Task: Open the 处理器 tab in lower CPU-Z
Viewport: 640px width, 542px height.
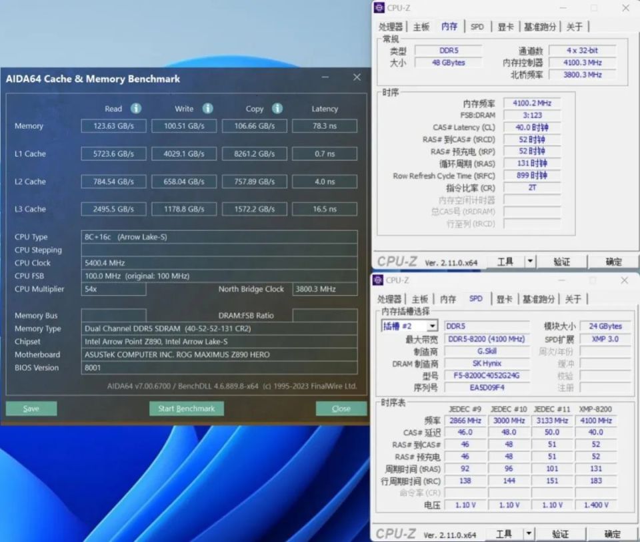Action: (x=389, y=299)
